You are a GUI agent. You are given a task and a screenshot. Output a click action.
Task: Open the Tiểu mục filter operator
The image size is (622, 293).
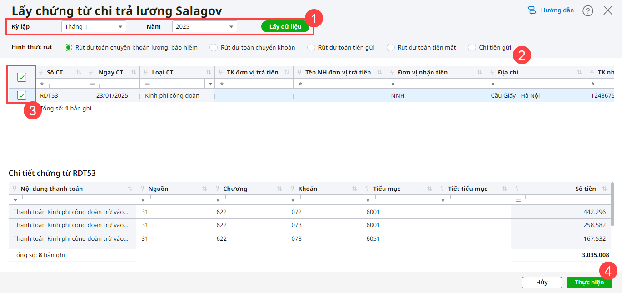pyautogui.click(x=368, y=200)
